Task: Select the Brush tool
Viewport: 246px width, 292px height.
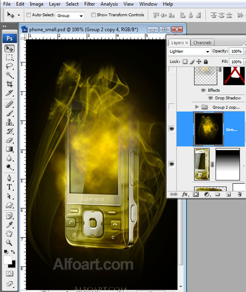Action: point(9,113)
